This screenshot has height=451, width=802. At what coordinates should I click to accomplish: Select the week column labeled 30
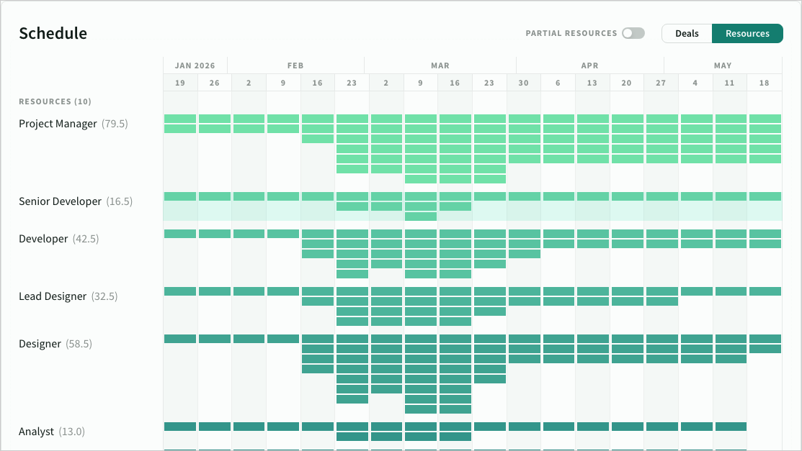point(523,83)
